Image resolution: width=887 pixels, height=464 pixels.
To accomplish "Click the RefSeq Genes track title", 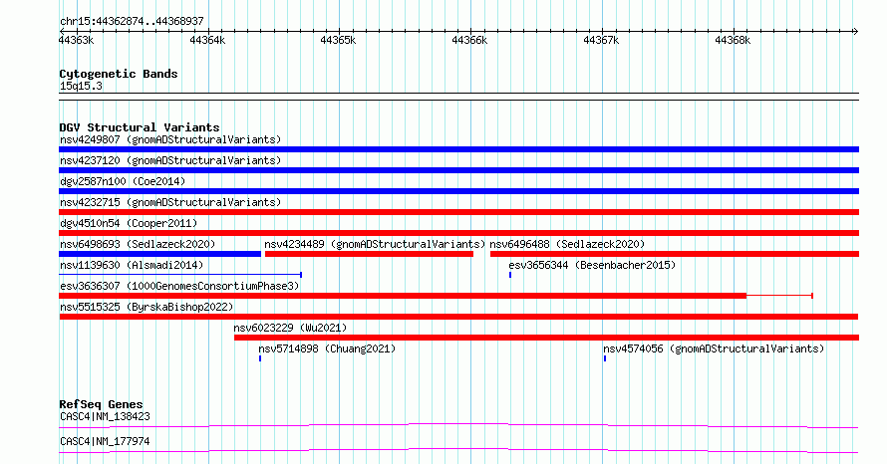I will coord(101,404).
